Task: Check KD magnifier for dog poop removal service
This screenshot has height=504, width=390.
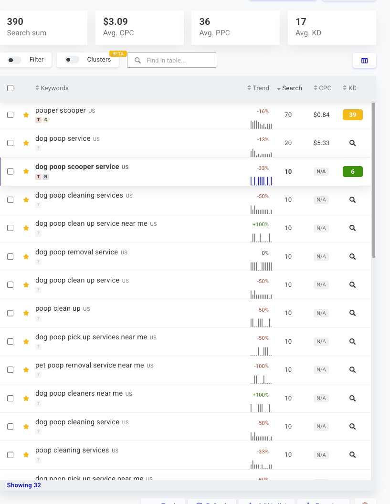Action: [x=352, y=256]
